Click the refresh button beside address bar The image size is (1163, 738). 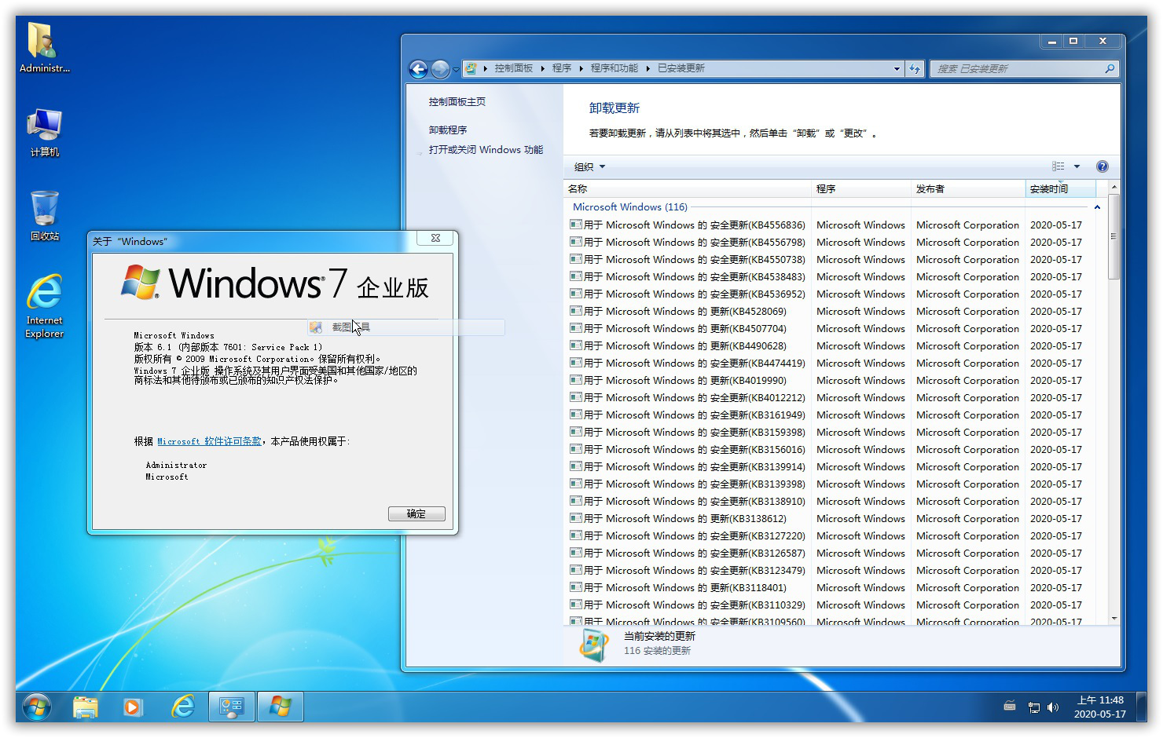915,69
